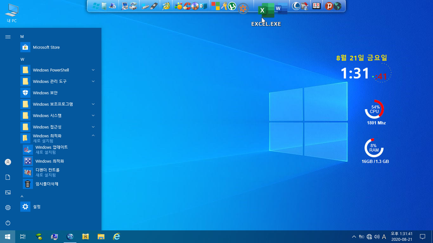Open Documents from Start sidebar
This screenshot has width=433, height=243.
(8, 177)
